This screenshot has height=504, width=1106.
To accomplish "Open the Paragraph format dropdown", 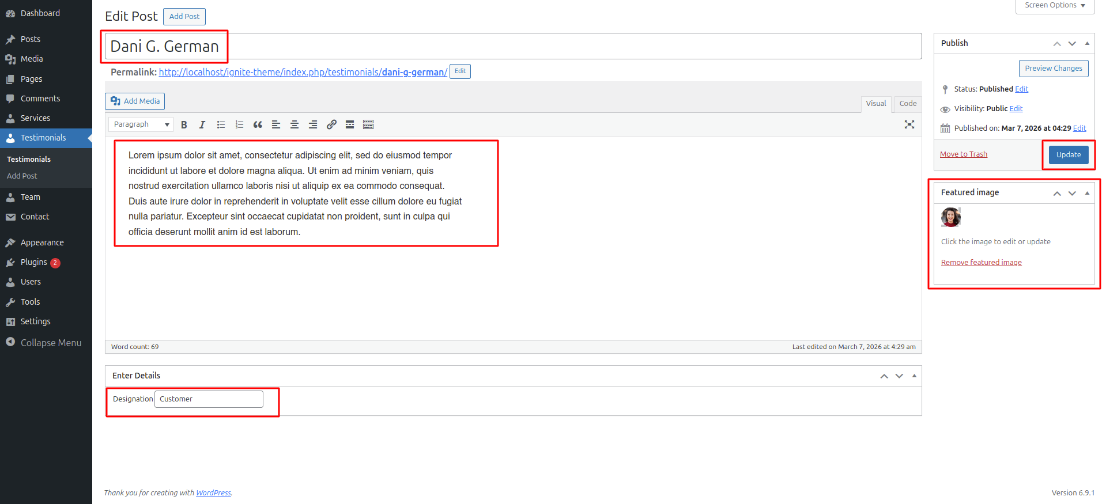I will pos(141,124).
